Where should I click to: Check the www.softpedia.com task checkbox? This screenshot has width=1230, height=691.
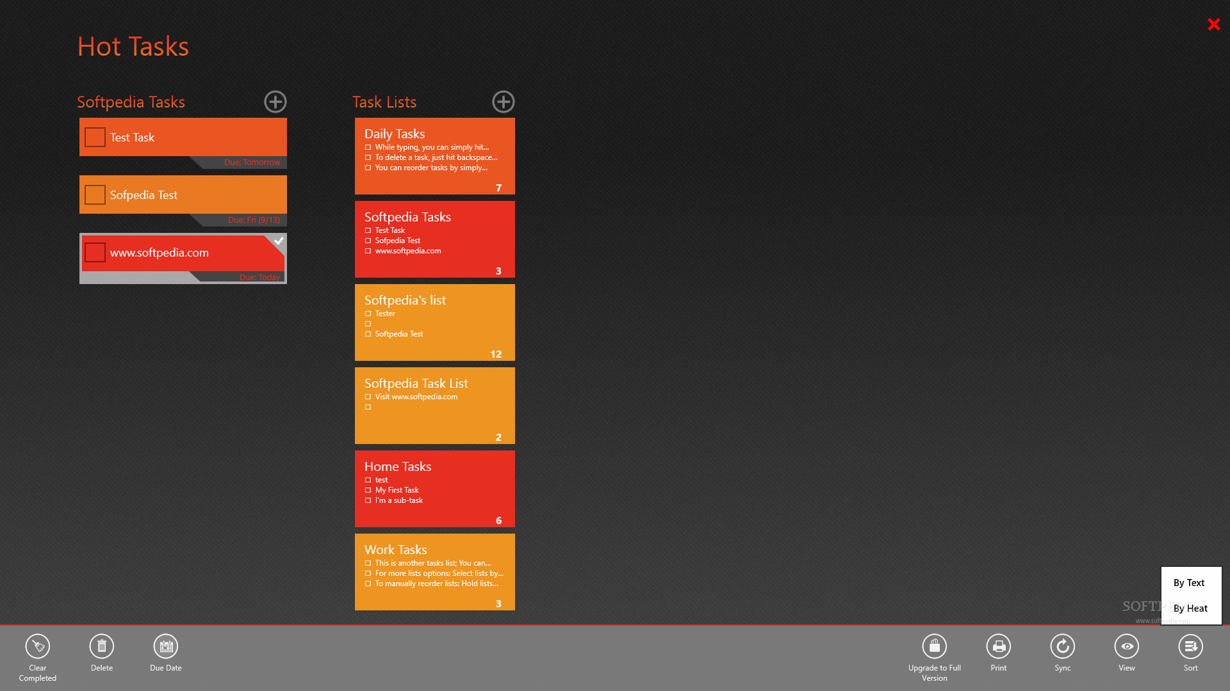[95, 252]
